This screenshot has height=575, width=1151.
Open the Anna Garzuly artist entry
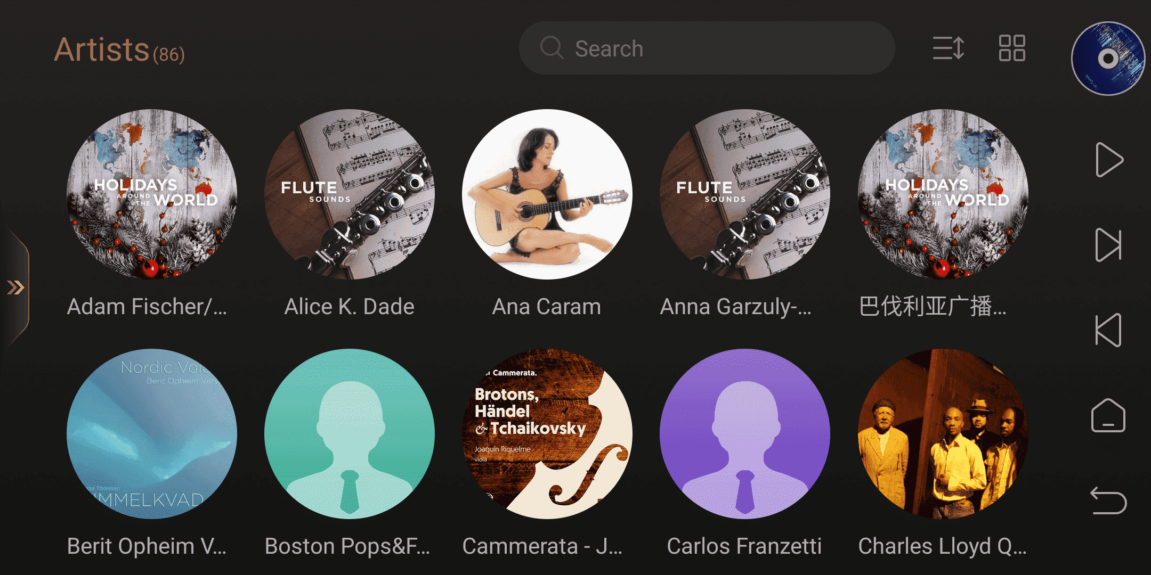745,194
